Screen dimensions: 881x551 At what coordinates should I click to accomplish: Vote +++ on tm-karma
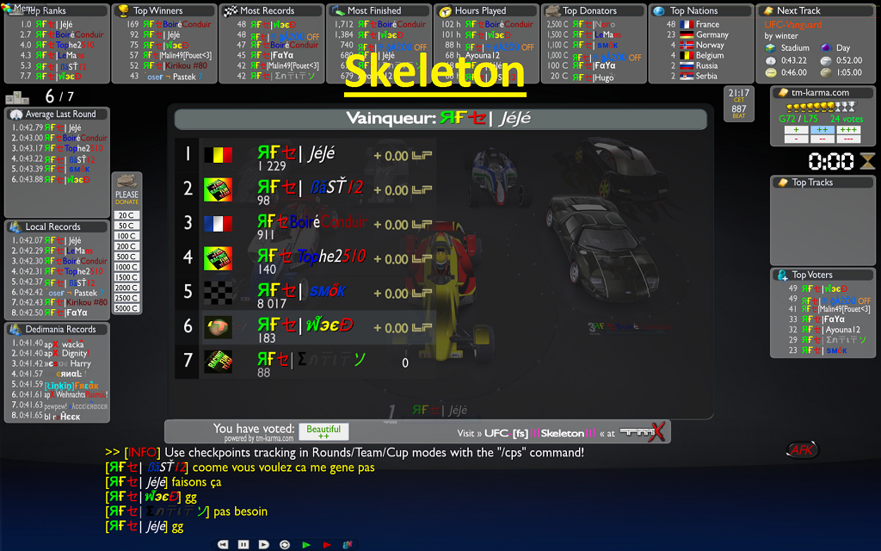pos(848,129)
